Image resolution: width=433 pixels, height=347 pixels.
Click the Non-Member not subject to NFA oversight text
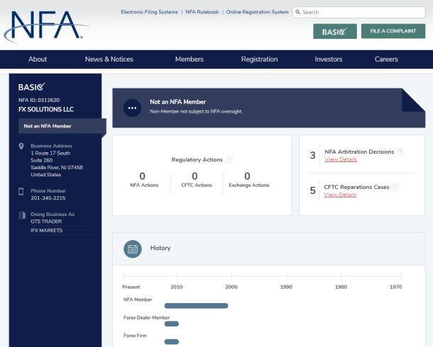(196, 112)
